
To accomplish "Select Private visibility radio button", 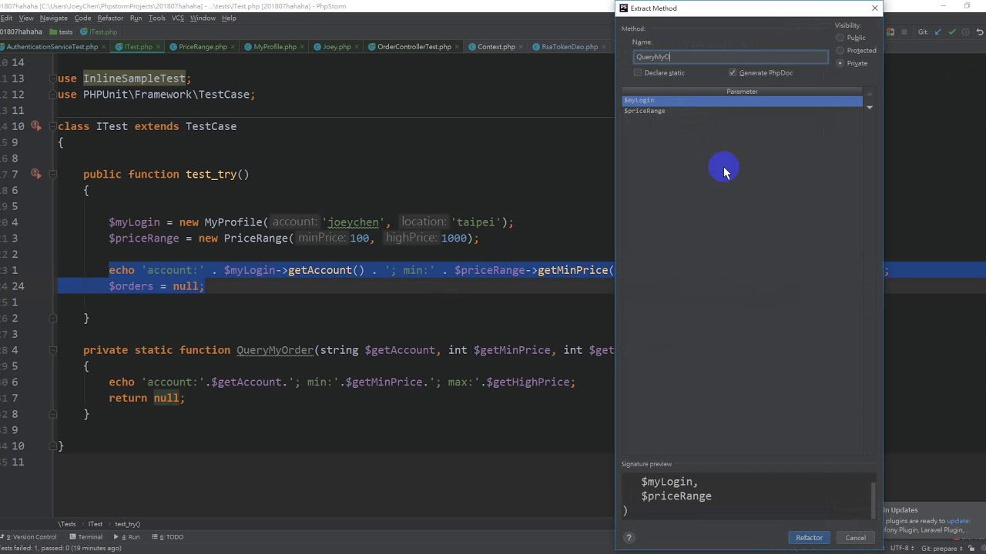I will click(852, 63).
